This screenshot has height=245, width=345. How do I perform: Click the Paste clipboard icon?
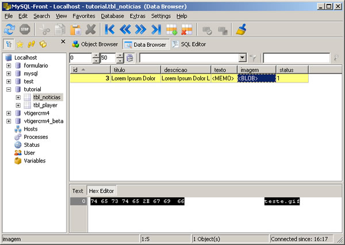point(75,29)
